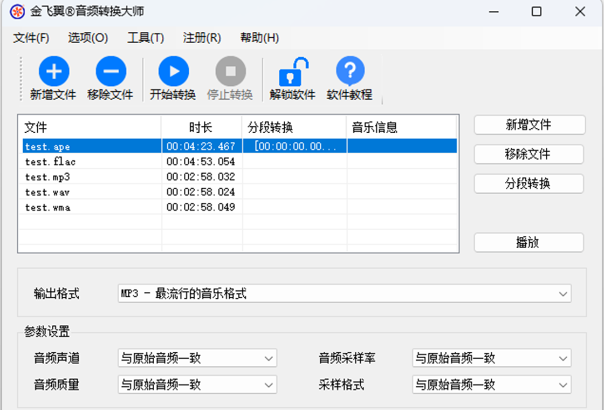Click the blue plus Add File toolbar icon
This screenshot has width=604, height=410.
pyautogui.click(x=54, y=71)
